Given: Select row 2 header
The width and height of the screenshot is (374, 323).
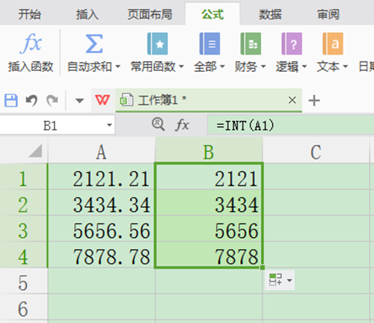Looking at the screenshot, I should [23, 203].
